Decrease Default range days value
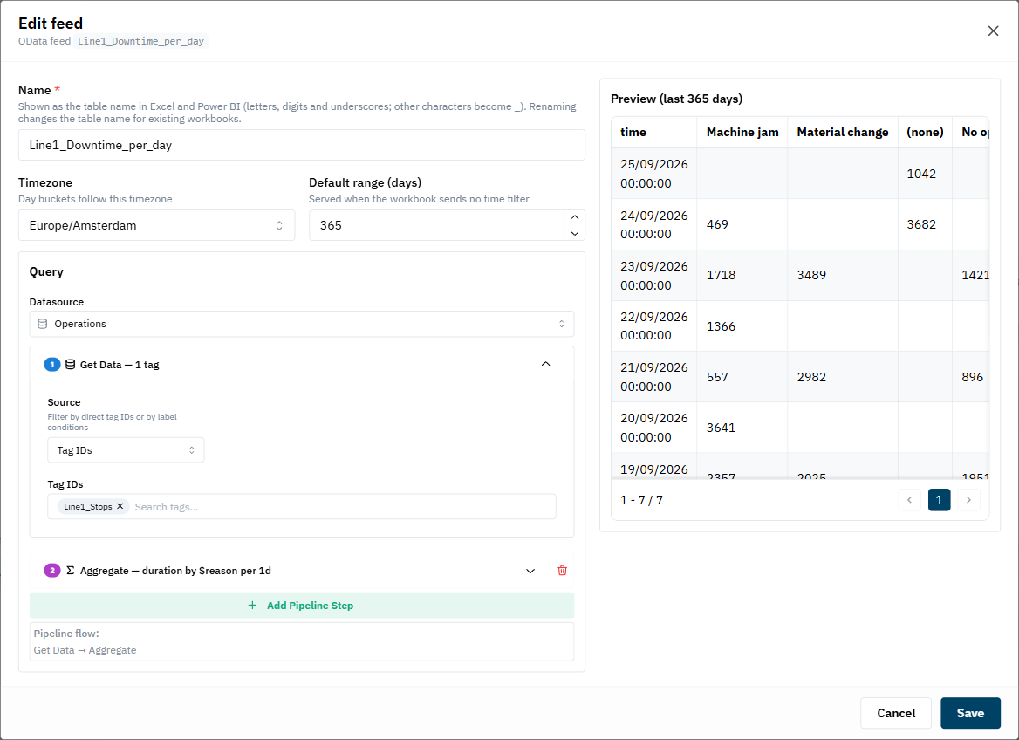The height and width of the screenshot is (740, 1019). click(x=574, y=233)
